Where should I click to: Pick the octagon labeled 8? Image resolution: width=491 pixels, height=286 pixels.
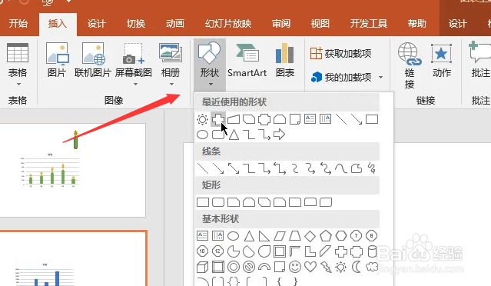[371, 236]
